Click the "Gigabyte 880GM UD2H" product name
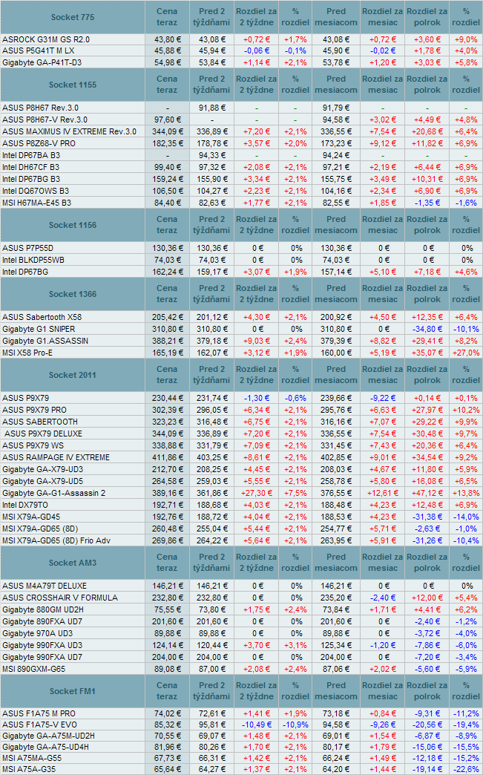The image size is (483, 775). pos(42,609)
